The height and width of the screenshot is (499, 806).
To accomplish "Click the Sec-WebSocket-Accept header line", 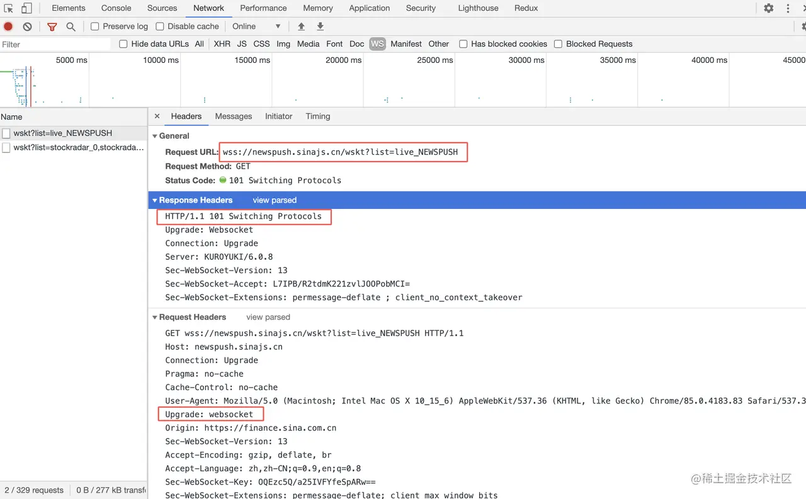I will pos(287,284).
